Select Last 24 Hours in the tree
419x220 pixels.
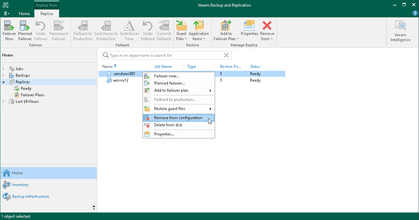point(27,102)
